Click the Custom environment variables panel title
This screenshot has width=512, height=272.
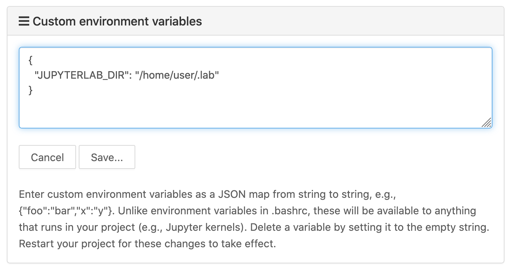tap(117, 21)
